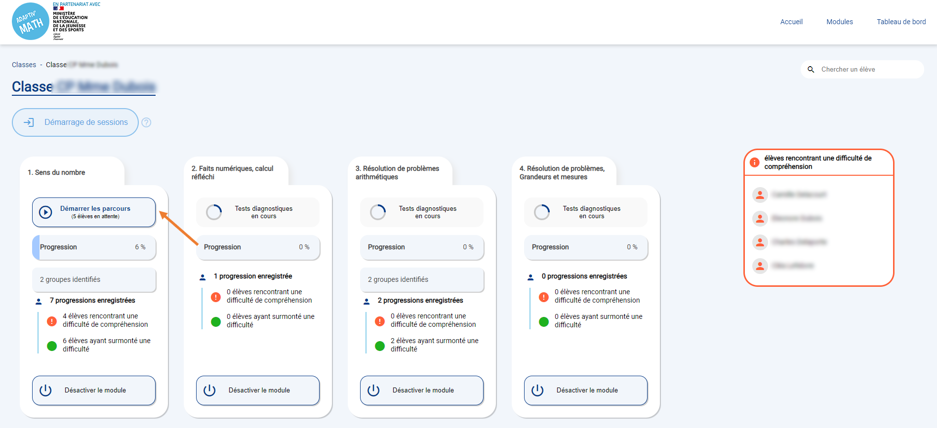Viewport: 937px width, 428px height.
Task: Deactivate the Sens du nombre module
Action: [x=94, y=390]
